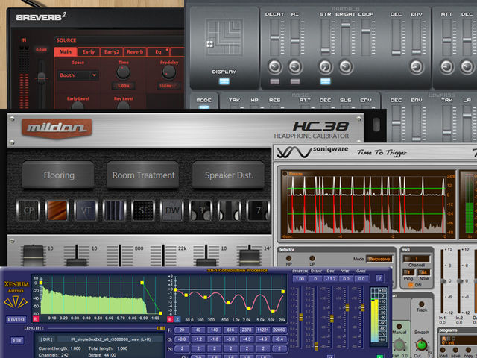Toggle the LED button under HI knob
The image size is (477, 358).
tap(295, 81)
